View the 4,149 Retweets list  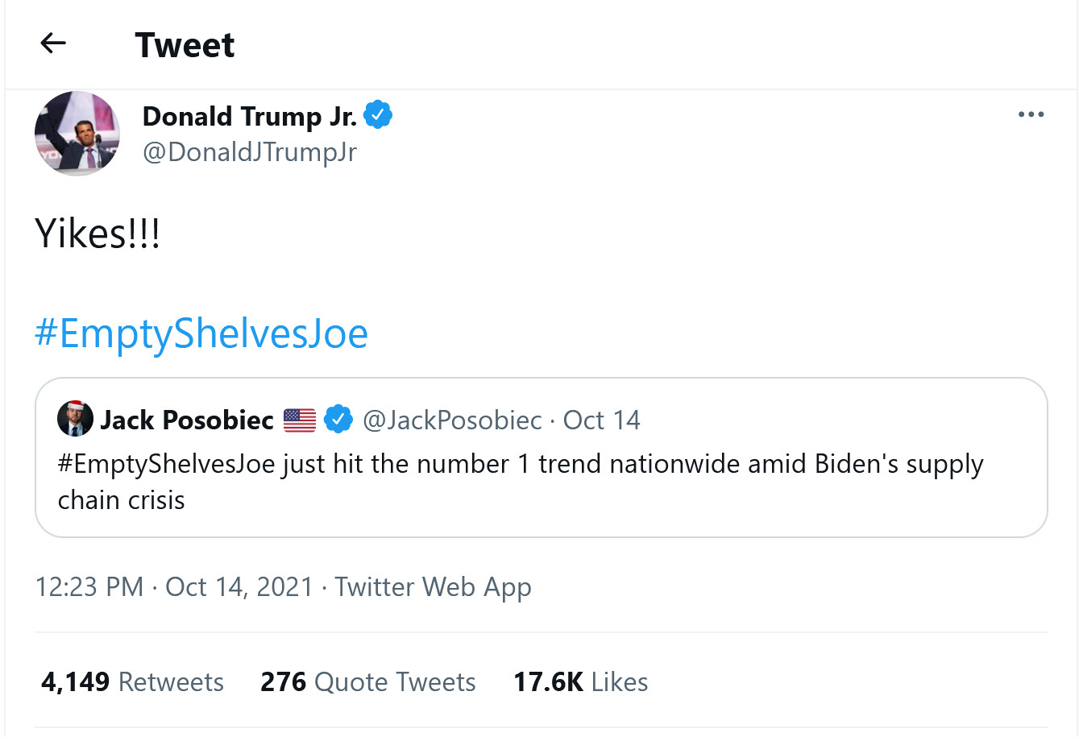point(133,681)
